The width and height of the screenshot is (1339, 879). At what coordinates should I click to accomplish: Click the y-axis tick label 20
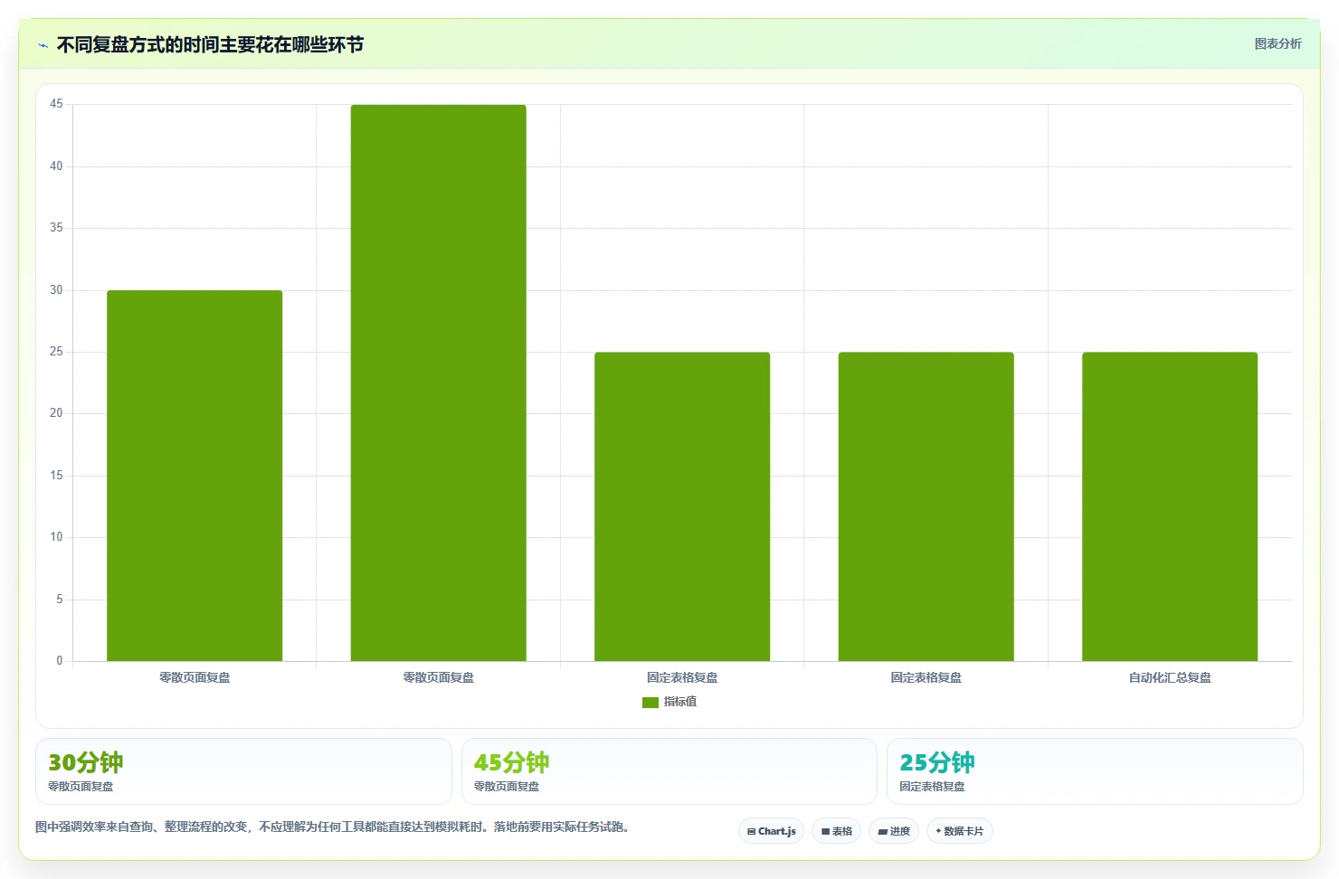56,413
